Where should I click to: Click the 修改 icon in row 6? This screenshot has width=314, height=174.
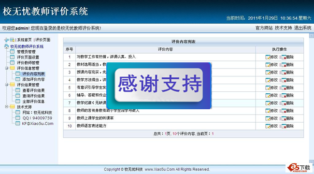coord(268,95)
